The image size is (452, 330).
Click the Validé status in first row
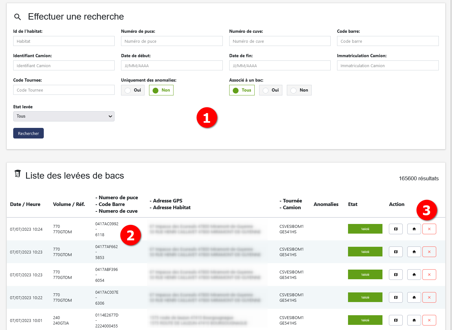365,229
